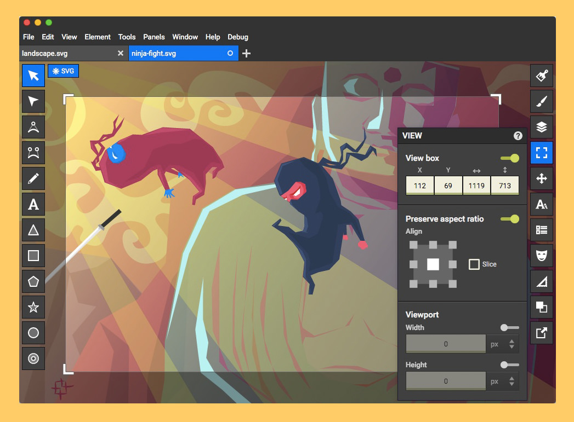Select the Text tool
This screenshot has height=422, width=574.
(x=33, y=204)
